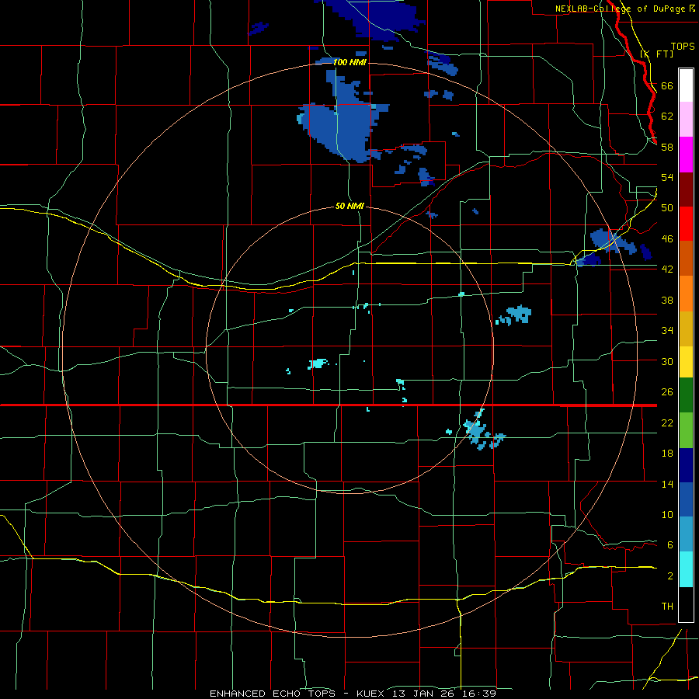Select the yellow legend band near 30

[x=686, y=361]
